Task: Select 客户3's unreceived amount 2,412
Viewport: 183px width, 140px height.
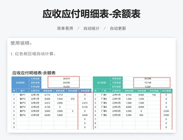Action: click(85, 103)
